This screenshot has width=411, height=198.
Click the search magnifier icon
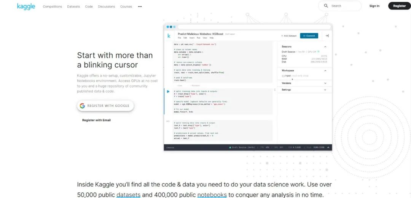(326, 6)
